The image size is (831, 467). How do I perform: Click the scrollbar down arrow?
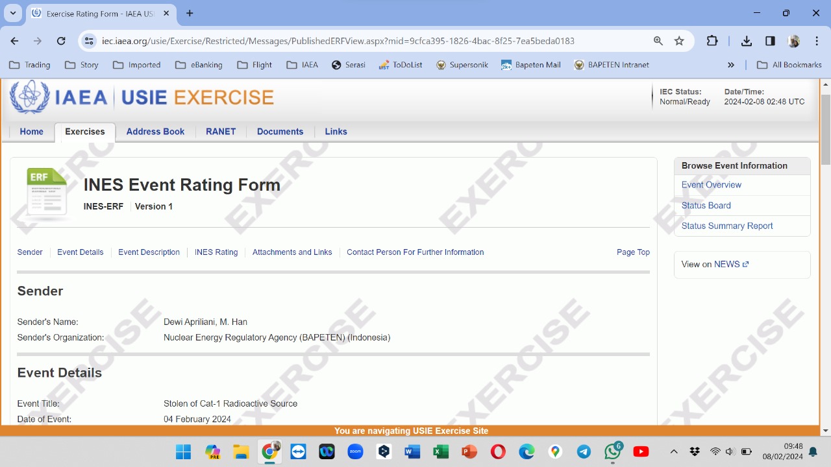tap(826, 431)
